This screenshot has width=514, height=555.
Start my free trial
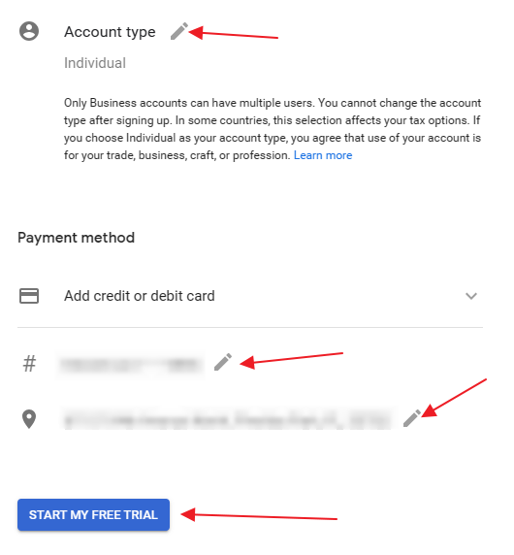coord(93,514)
